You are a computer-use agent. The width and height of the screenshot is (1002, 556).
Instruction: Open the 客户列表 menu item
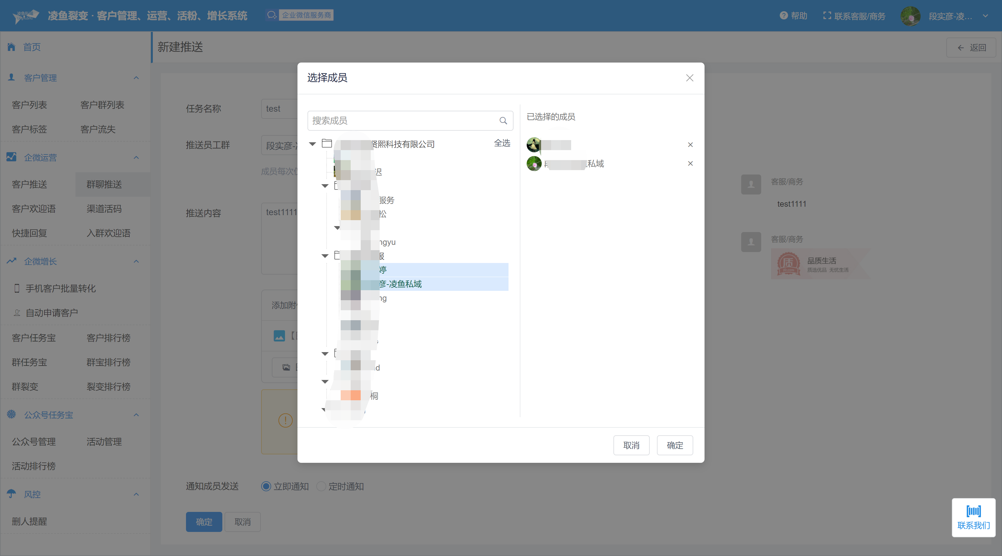coord(29,105)
